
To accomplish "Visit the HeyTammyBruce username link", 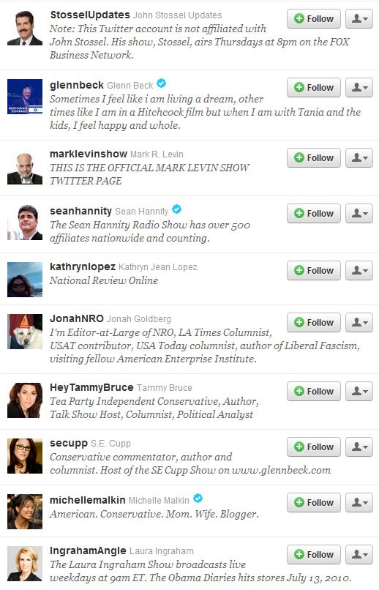I will click(x=91, y=387).
